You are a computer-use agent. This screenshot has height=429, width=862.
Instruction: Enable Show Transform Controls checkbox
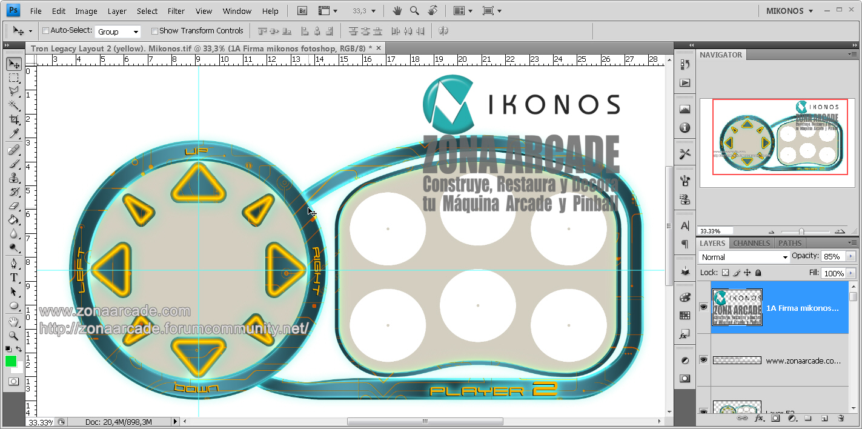coord(154,31)
